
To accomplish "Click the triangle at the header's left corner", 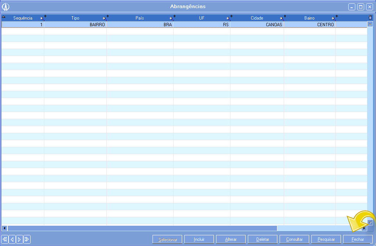I will 4,17.
